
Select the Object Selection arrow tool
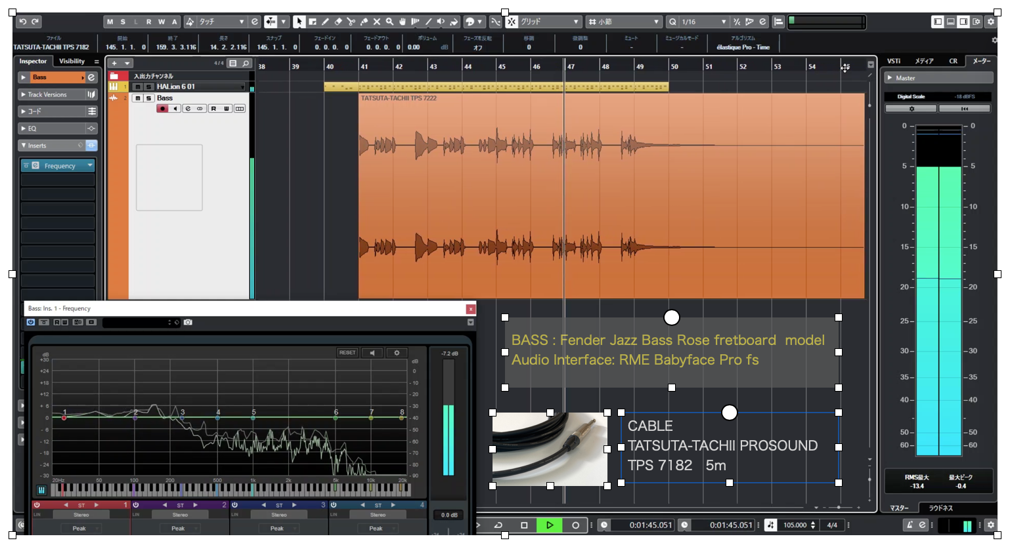(299, 22)
